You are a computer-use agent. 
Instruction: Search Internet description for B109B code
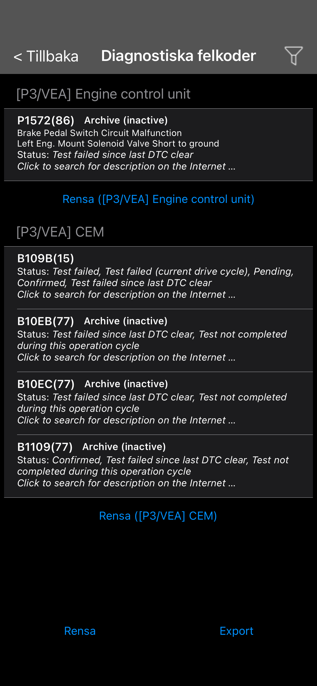point(126,295)
